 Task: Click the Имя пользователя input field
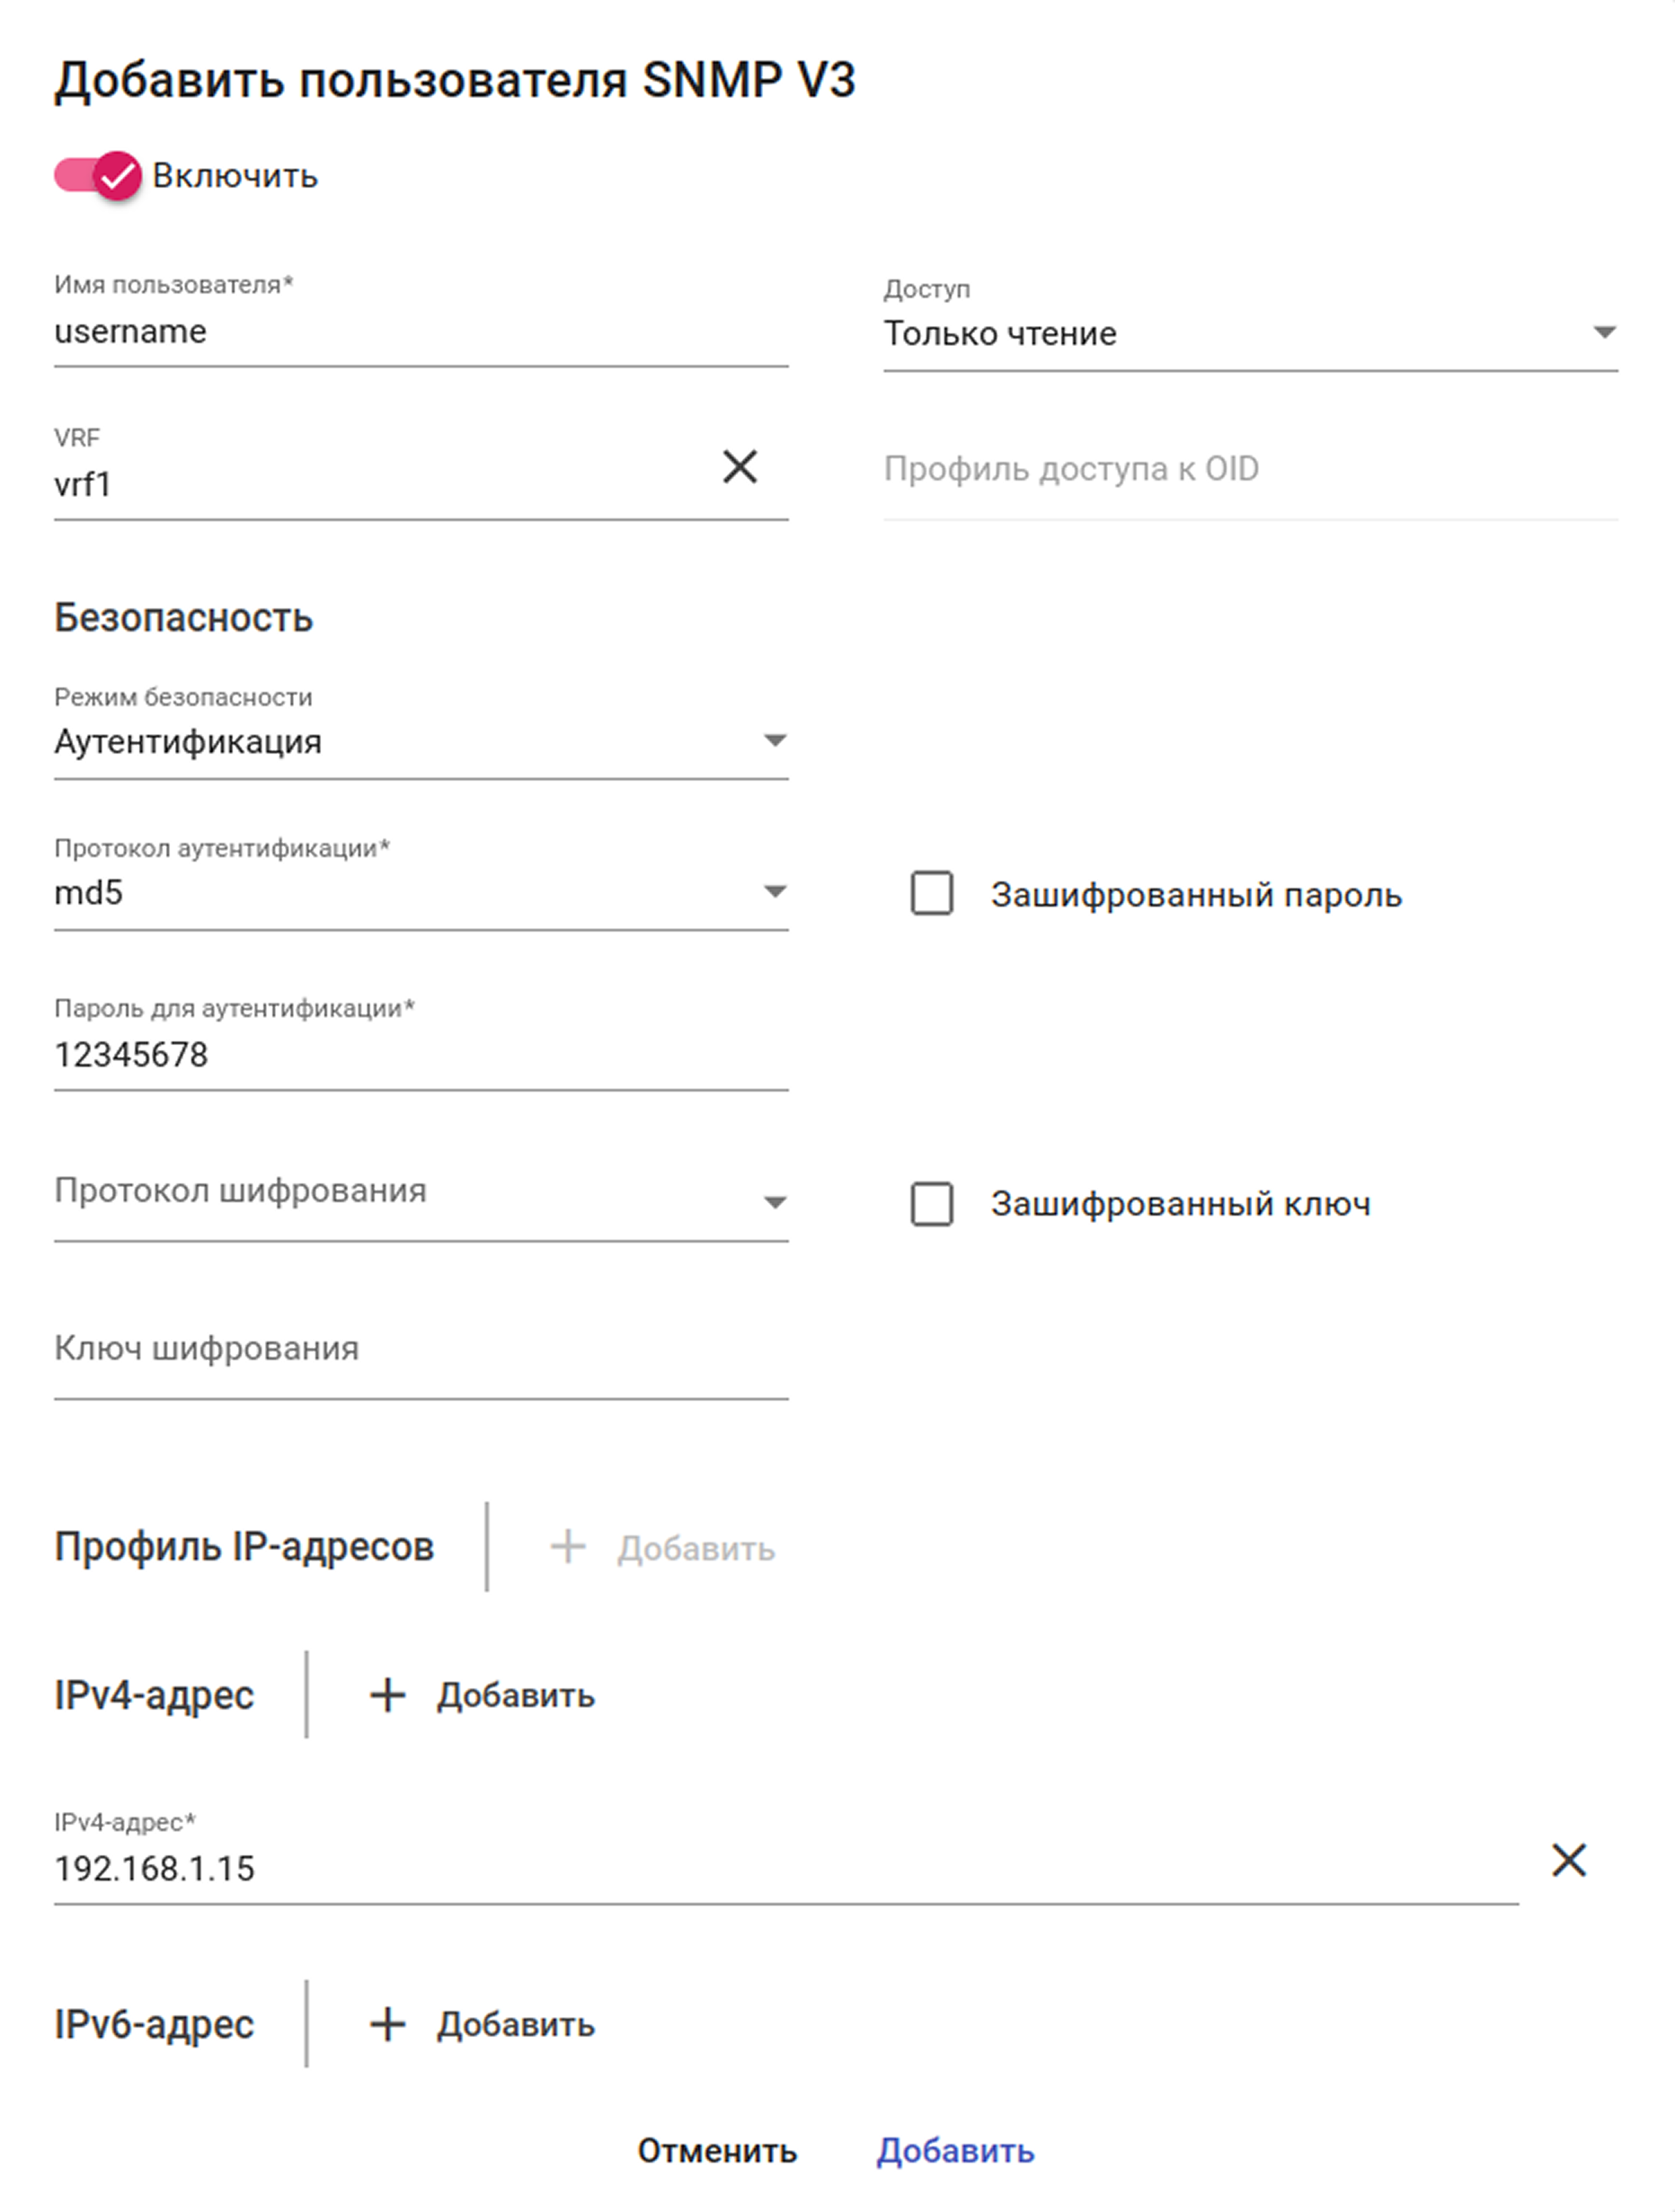point(420,332)
